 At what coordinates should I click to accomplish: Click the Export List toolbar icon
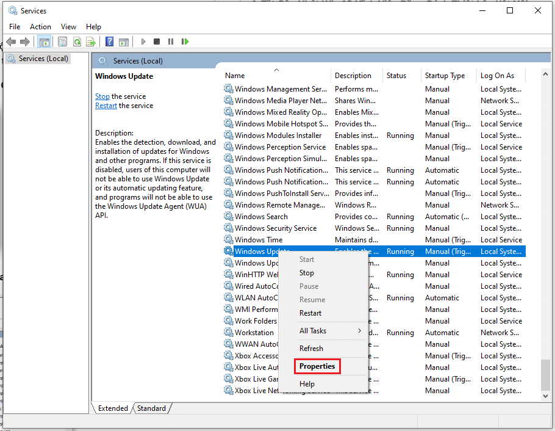(x=91, y=42)
